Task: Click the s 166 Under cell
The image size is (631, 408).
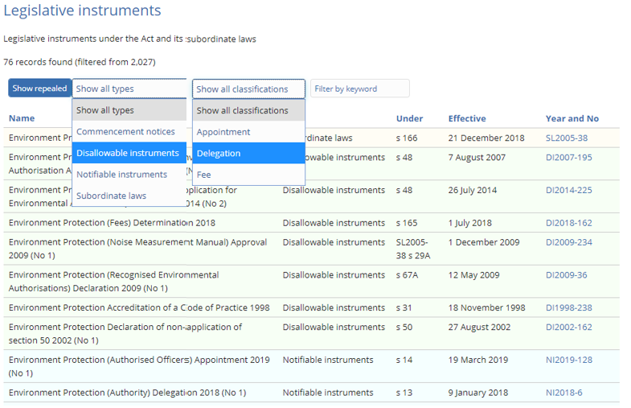Action: pos(407,138)
